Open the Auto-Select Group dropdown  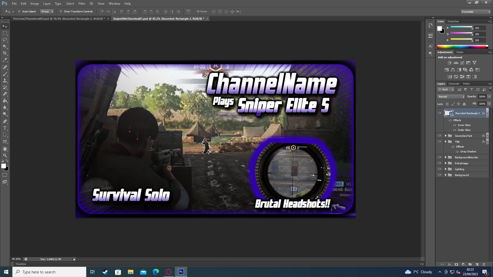(x=47, y=12)
